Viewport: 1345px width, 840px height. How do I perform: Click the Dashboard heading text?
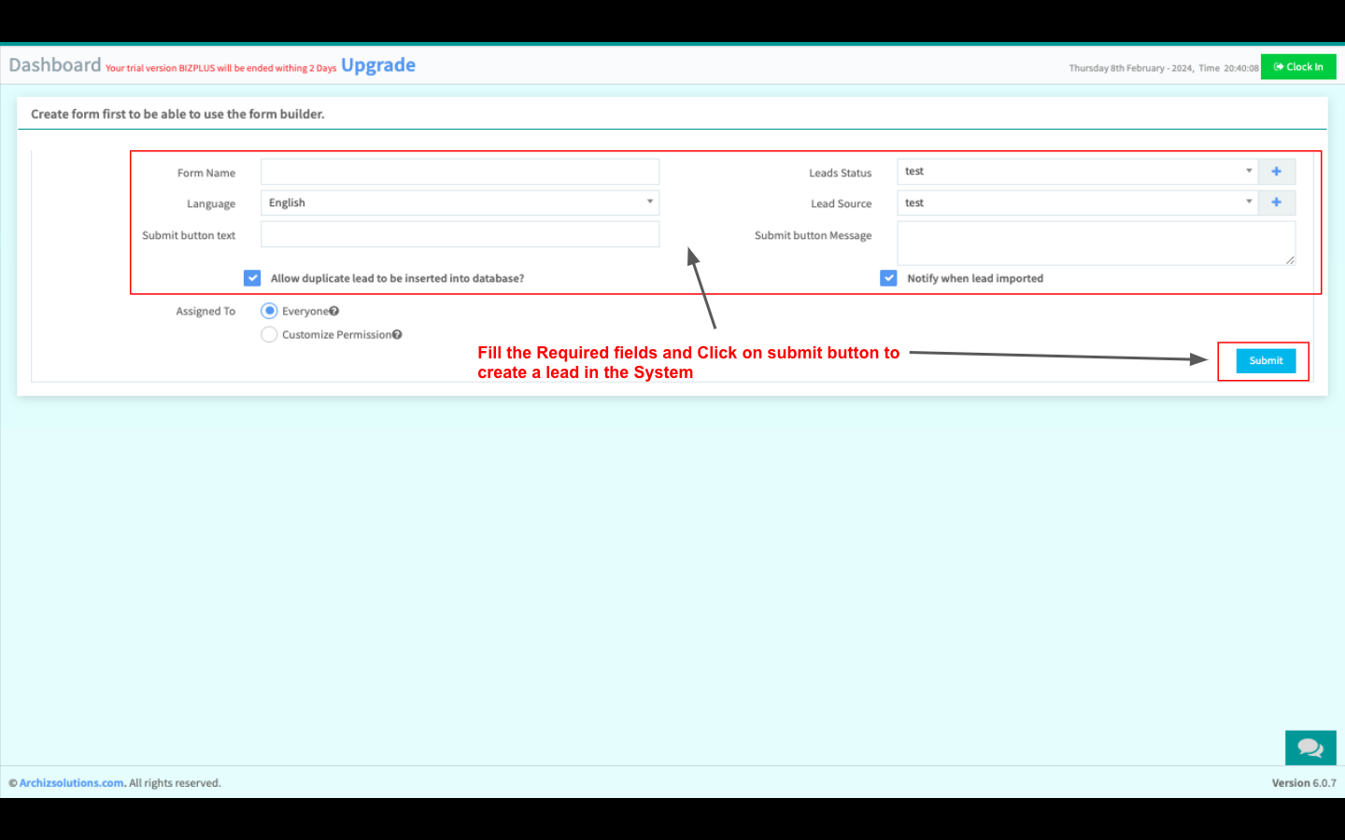pos(55,65)
